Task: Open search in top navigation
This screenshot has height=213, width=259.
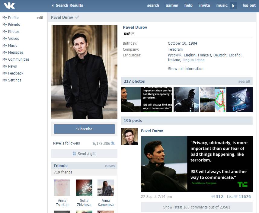Action: coord(153,5)
